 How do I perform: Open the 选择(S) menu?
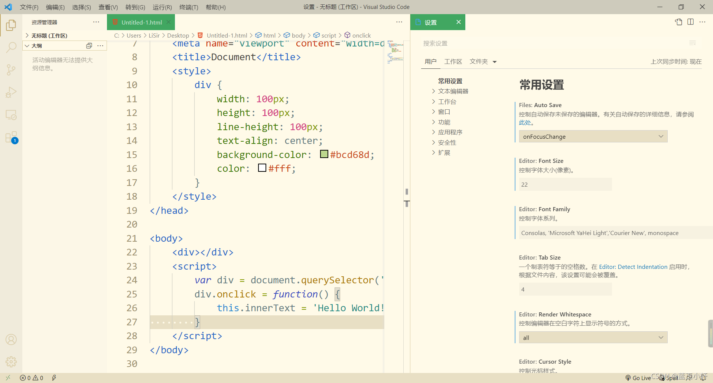[81, 7]
